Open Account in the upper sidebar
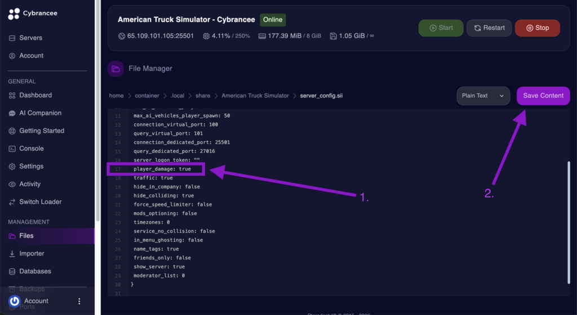Viewport: 577px width, 315px height. (32, 56)
